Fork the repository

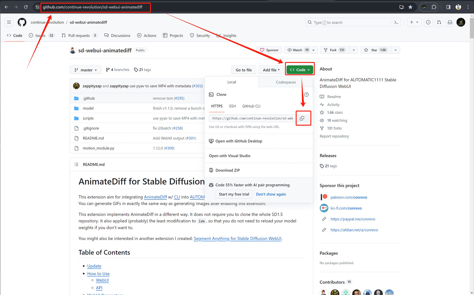click(335, 50)
